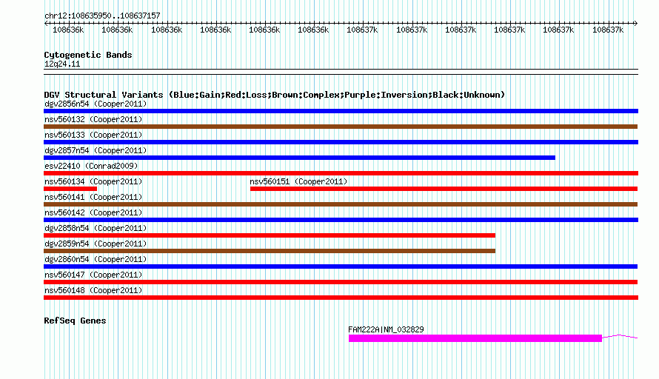Click the Cytogenetic Bands track title
The height and width of the screenshot is (379, 659).
88,55
